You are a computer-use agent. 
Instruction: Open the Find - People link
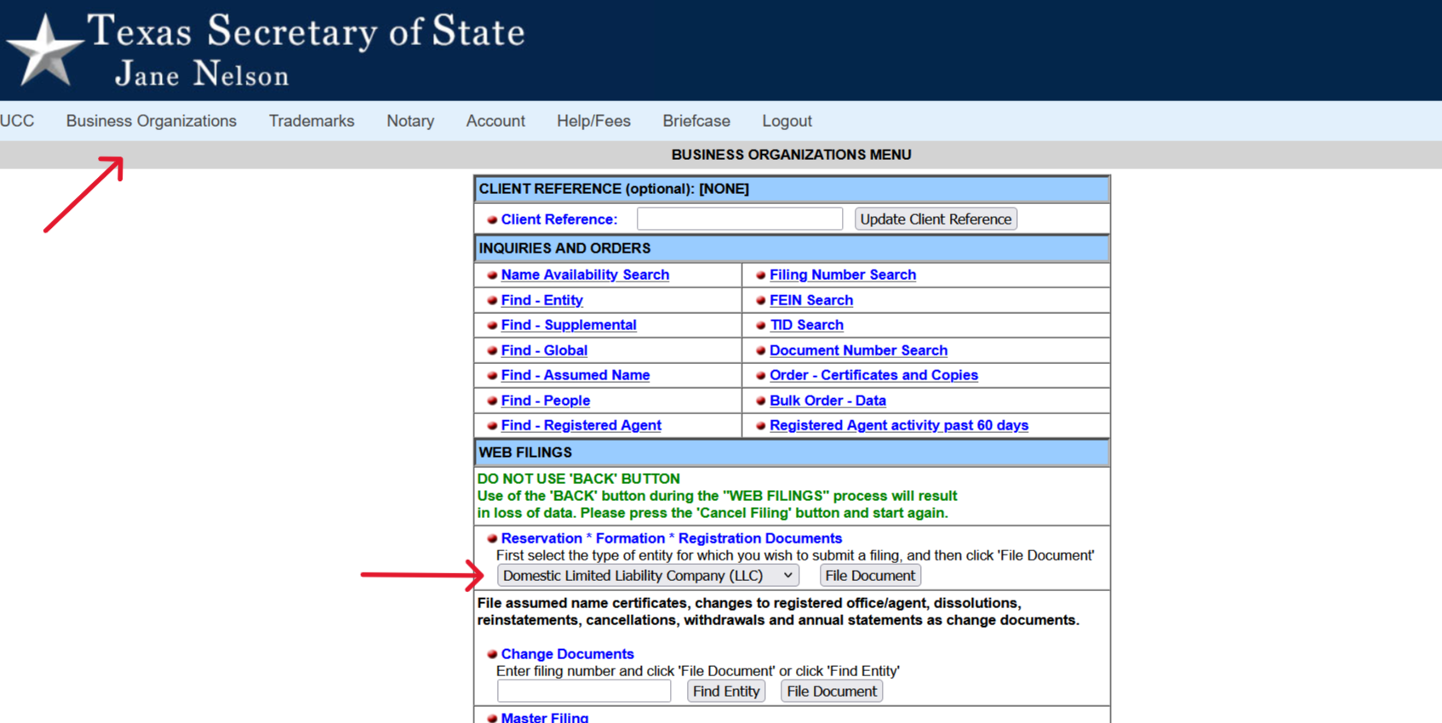click(x=545, y=401)
